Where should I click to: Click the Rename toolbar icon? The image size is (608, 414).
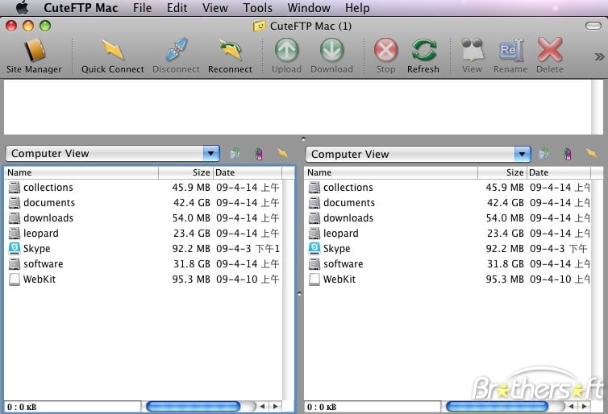pyautogui.click(x=510, y=51)
